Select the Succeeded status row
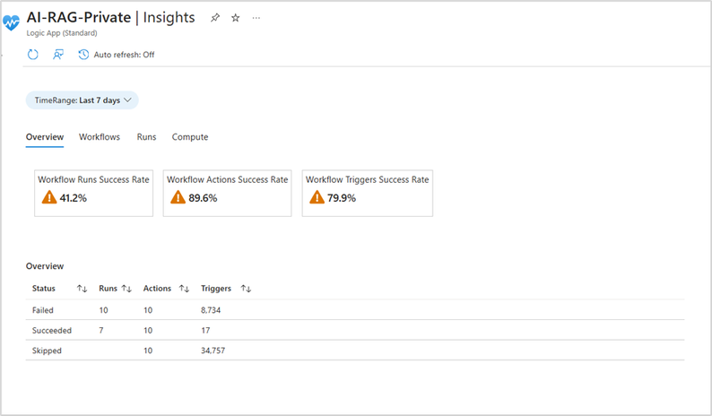 pyautogui.click(x=355, y=330)
